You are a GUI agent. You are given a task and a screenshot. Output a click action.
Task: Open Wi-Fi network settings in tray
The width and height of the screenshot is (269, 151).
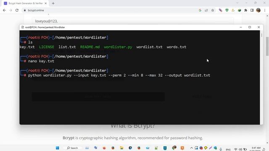click(x=236, y=149)
